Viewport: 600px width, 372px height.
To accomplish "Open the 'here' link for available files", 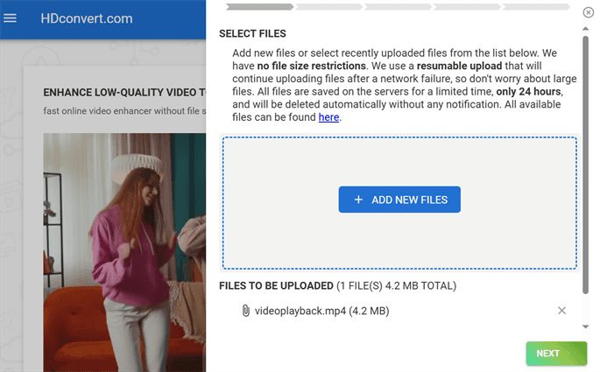I will (328, 117).
